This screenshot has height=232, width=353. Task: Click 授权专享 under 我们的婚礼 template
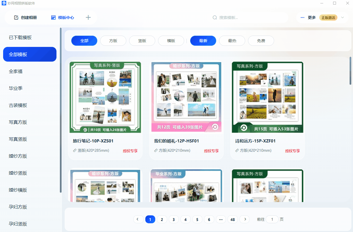(211, 151)
